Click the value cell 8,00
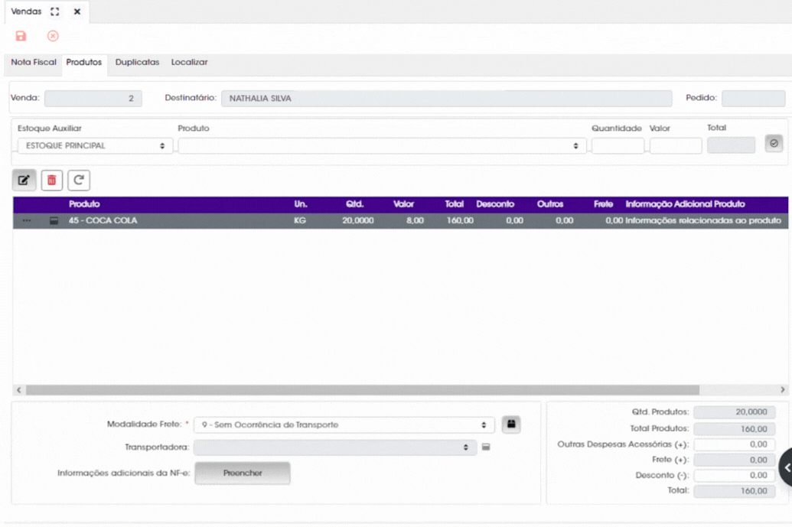Screen dimensions: 792x527 [415, 220]
